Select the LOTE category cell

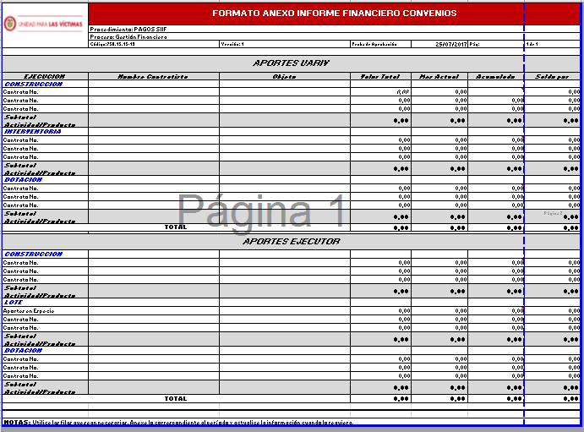coord(45,302)
